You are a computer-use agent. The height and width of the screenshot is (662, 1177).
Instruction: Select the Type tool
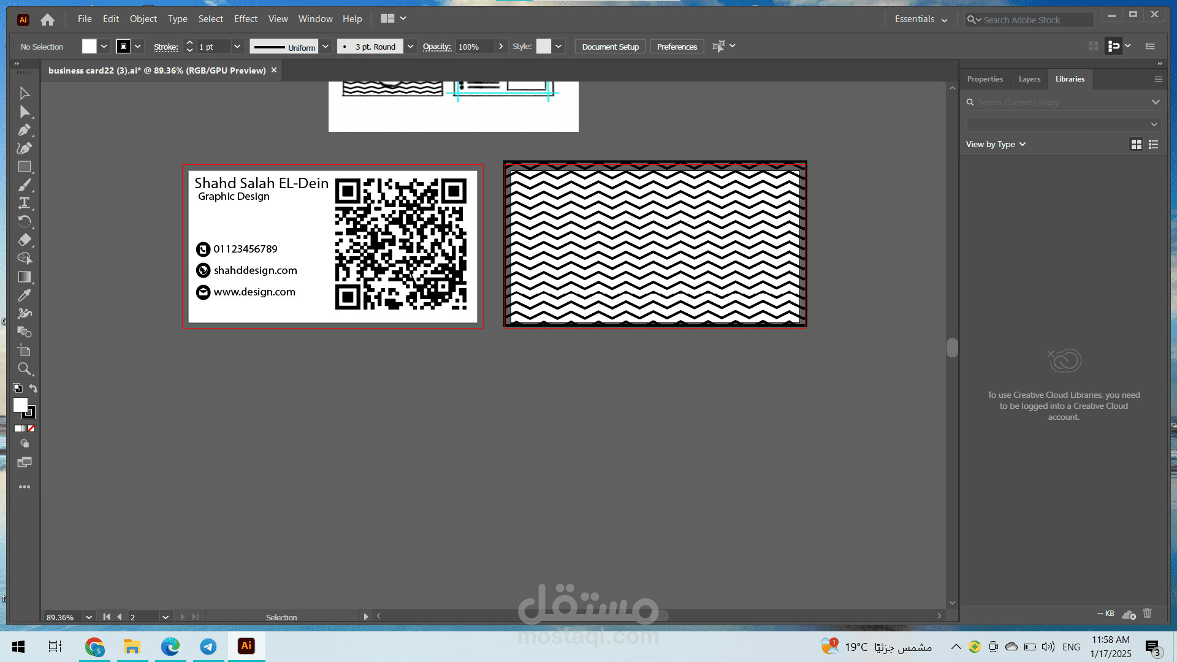(25, 204)
